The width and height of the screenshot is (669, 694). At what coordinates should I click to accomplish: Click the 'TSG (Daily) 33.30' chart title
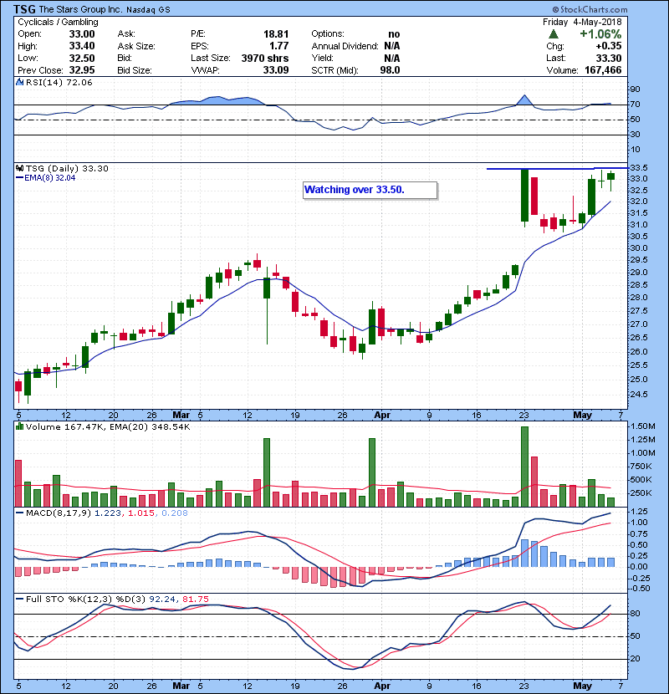pyautogui.click(x=67, y=169)
